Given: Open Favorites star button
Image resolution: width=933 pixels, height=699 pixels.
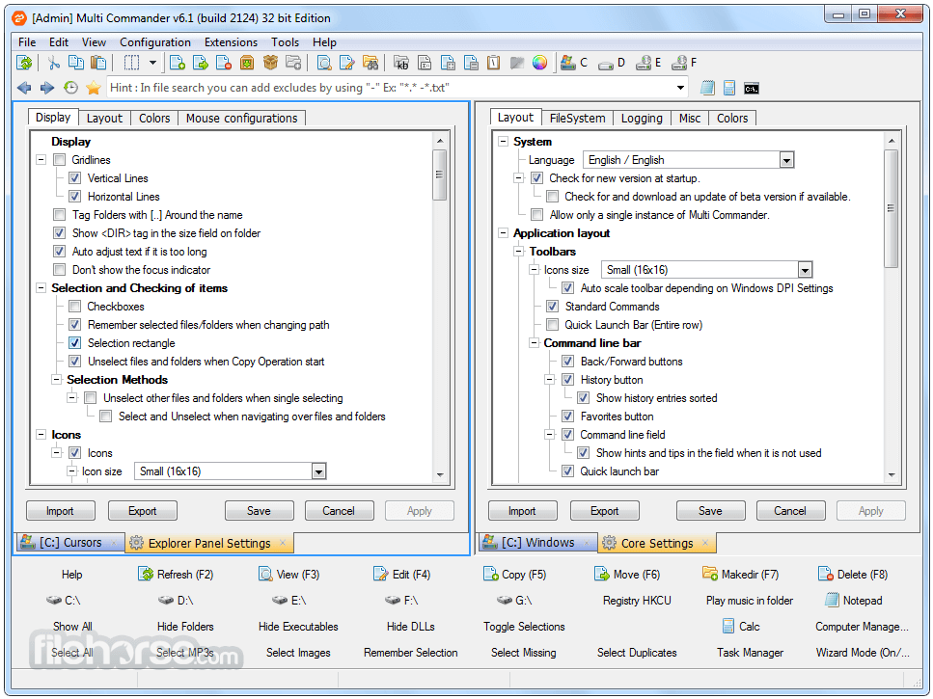Looking at the screenshot, I should point(94,88).
